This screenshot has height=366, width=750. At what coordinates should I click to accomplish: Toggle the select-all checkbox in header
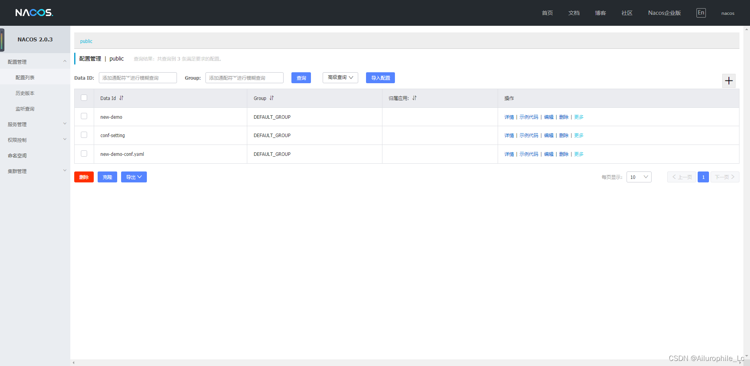tap(84, 98)
